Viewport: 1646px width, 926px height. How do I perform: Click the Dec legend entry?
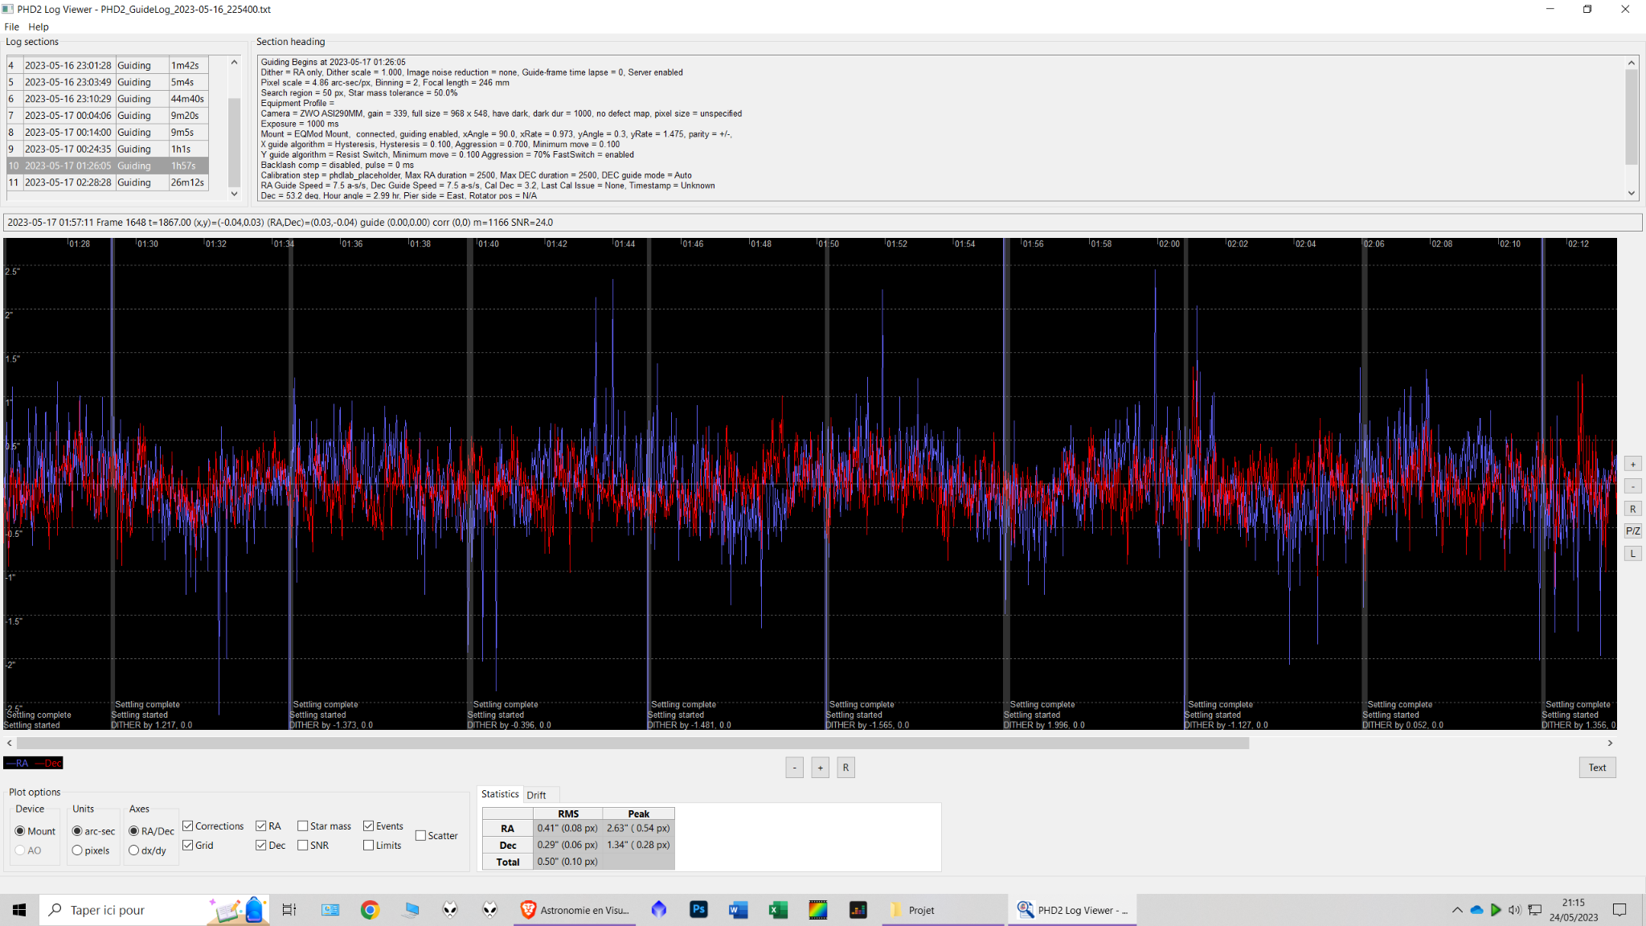[48, 764]
